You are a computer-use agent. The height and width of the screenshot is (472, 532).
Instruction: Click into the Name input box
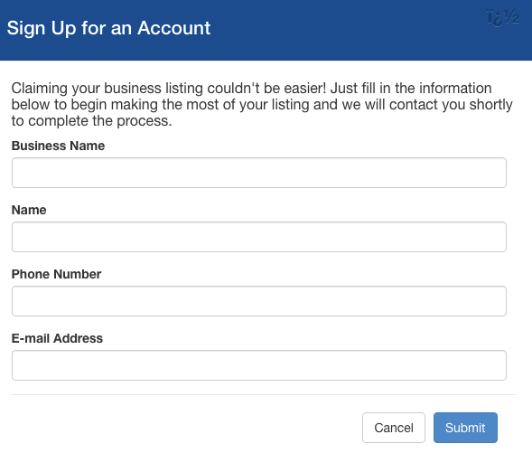coord(259,237)
